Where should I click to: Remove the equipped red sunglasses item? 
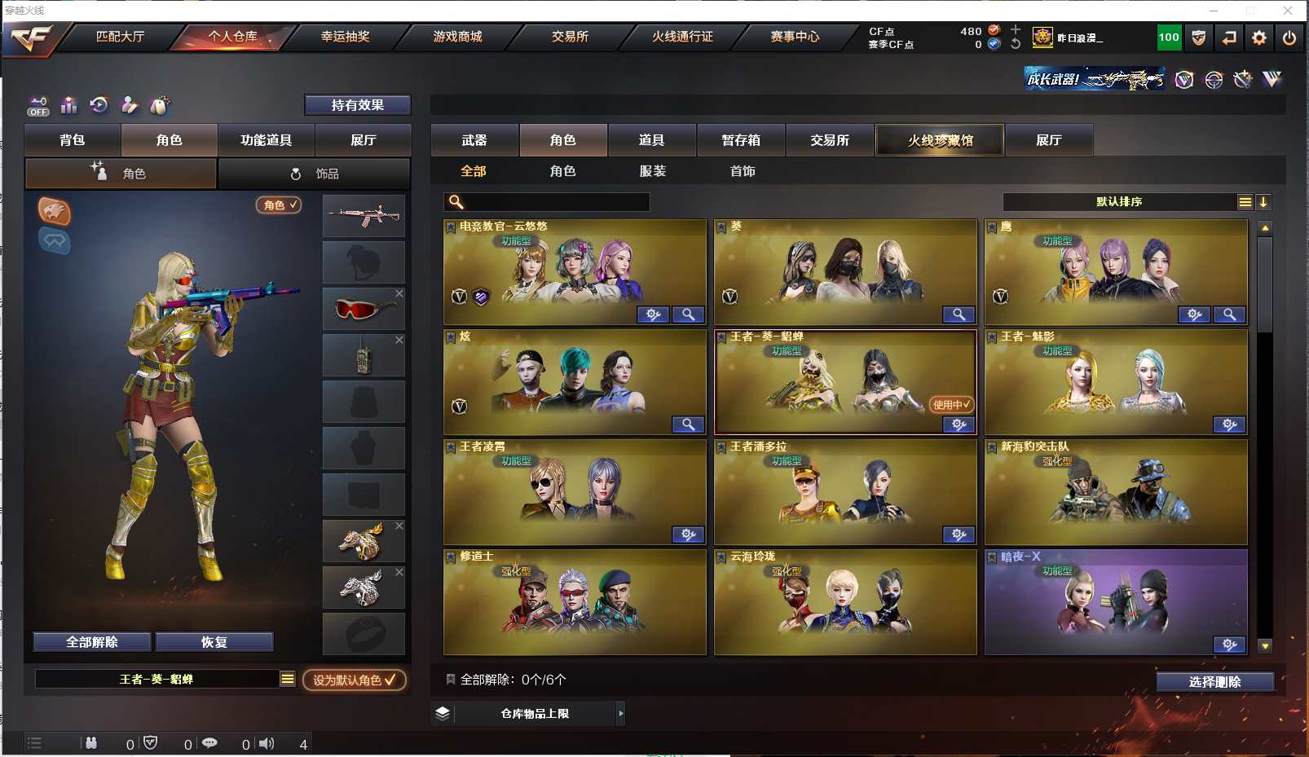point(399,293)
